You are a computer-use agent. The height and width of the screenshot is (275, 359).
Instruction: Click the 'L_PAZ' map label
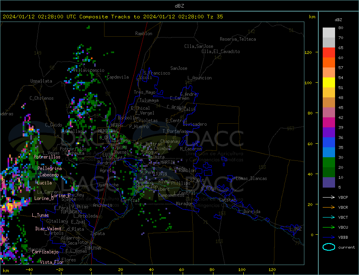tap(296, 229)
